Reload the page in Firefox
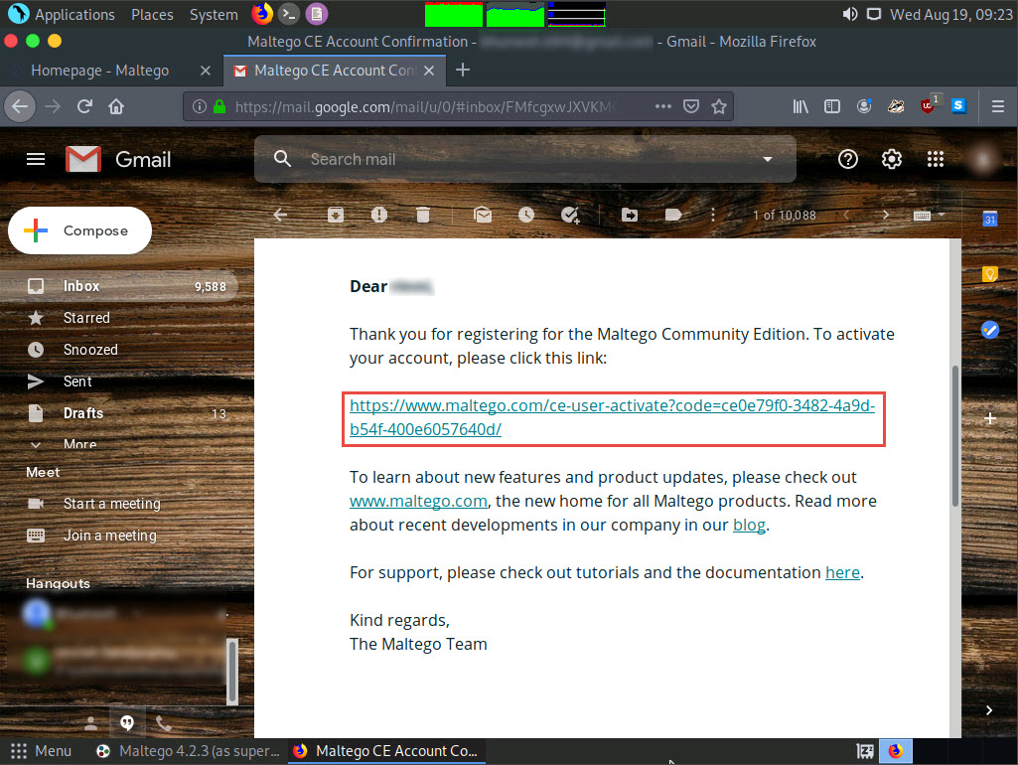Screen dimensions: 1018x765 click(84, 106)
